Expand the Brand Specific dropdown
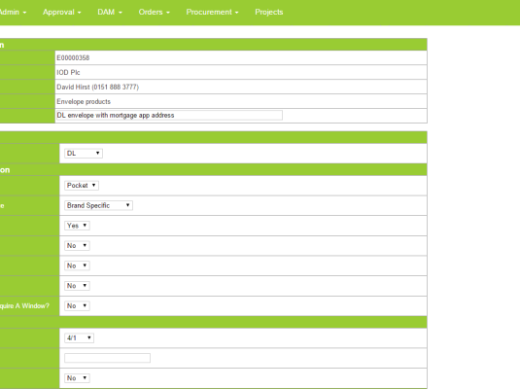This screenshot has height=389, width=520. click(x=98, y=205)
